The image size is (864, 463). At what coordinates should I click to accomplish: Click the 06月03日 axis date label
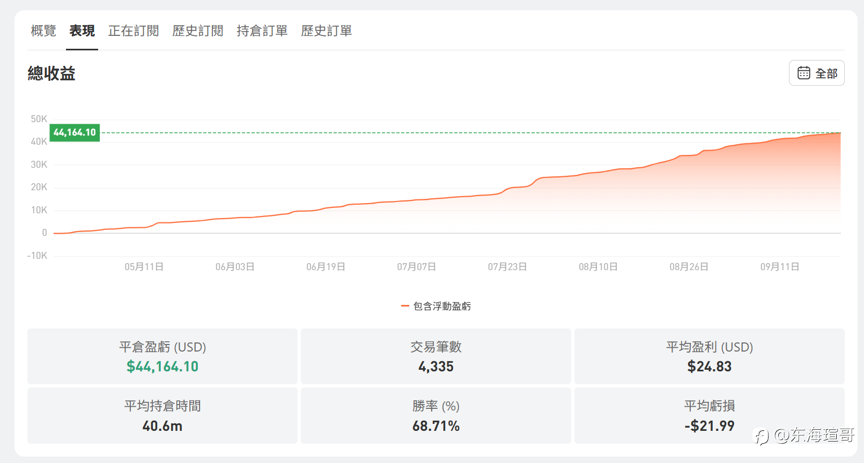pos(235,267)
